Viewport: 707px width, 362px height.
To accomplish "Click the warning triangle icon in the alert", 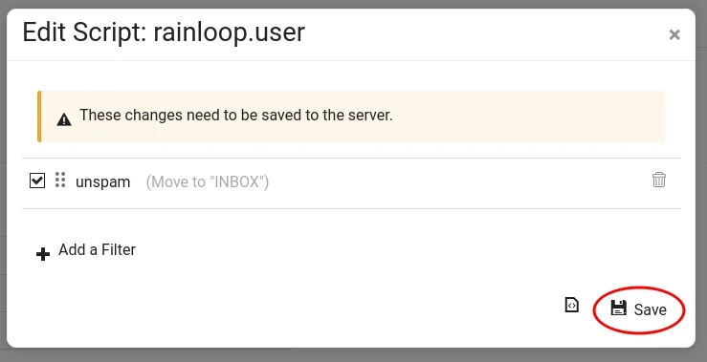I will (64, 119).
